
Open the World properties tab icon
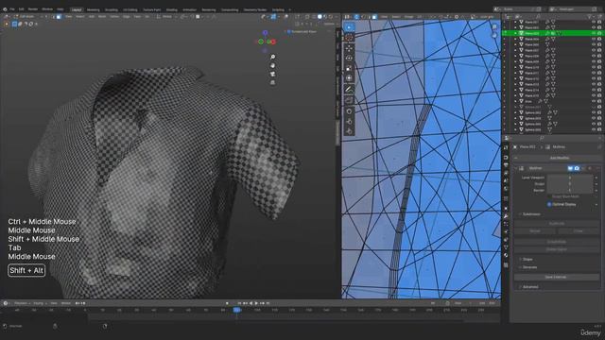click(506, 189)
